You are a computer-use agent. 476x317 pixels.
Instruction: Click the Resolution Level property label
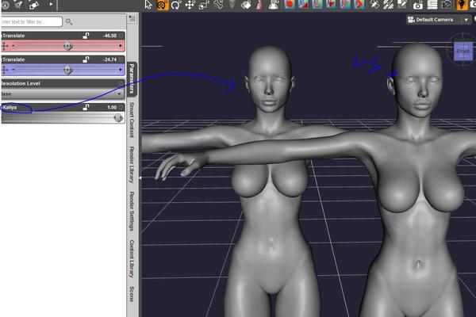coord(21,83)
